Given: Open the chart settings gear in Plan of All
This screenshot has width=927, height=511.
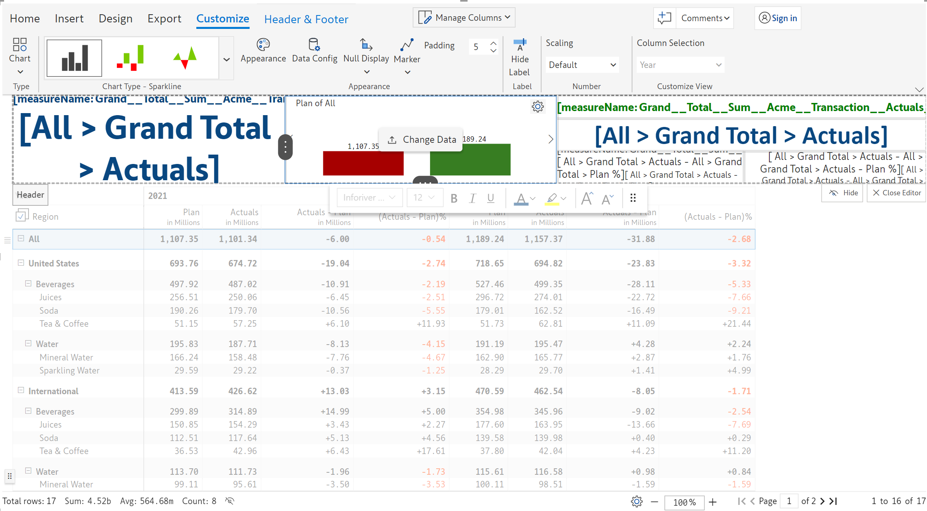Looking at the screenshot, I should [x=538, y=107].
